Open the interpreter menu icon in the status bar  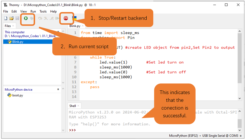[241, 136]
